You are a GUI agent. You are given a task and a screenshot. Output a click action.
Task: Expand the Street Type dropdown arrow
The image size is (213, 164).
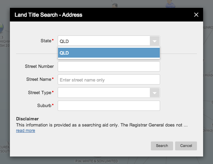coord(154,93)
